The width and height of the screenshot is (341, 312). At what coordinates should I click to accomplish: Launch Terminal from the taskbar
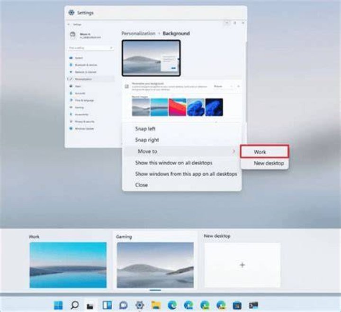tap(253, 305)
